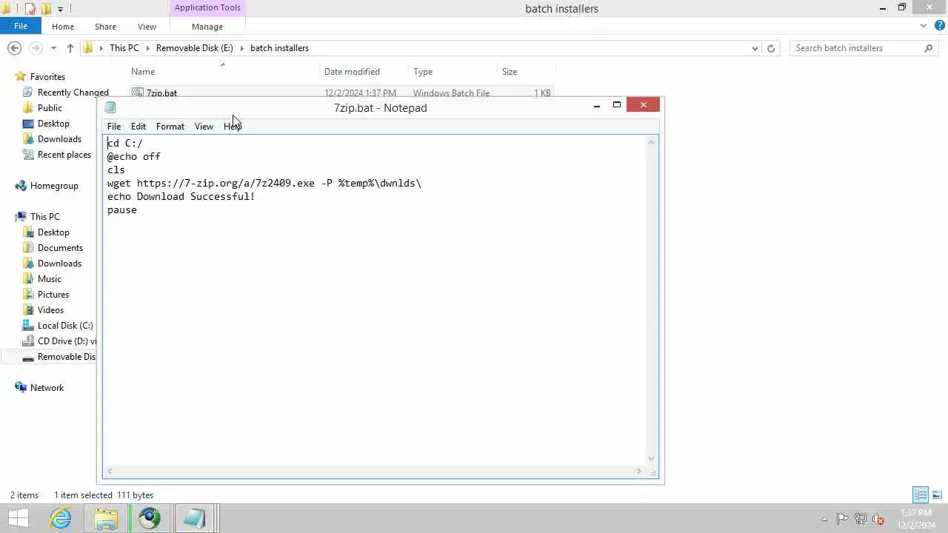The width and height of the screenshot is (948, 533).
Task: Expand the ribbon with the chevron
Action: pos(923,26)
